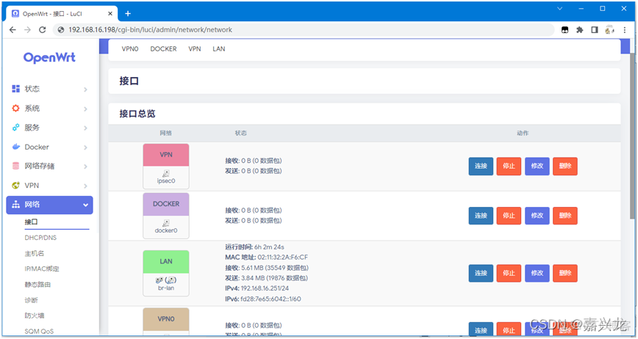The height and width of the screenshot is (339, 638).
Task: Click 删除 for the VPN ipsec0 interface
Action: tap(565, 166)
